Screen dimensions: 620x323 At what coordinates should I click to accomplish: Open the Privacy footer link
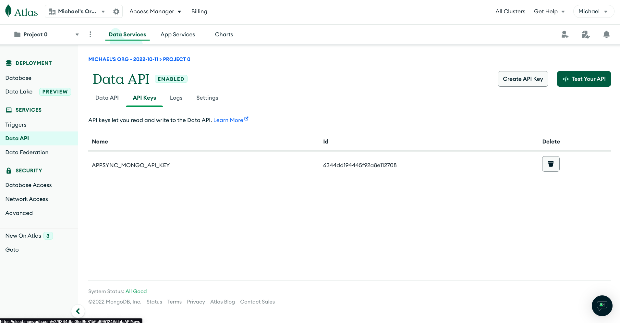click(196, 302)
